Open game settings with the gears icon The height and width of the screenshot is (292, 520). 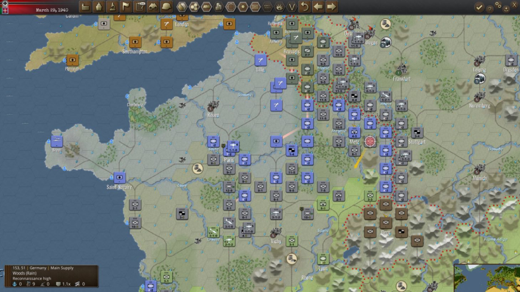point(498,5)
